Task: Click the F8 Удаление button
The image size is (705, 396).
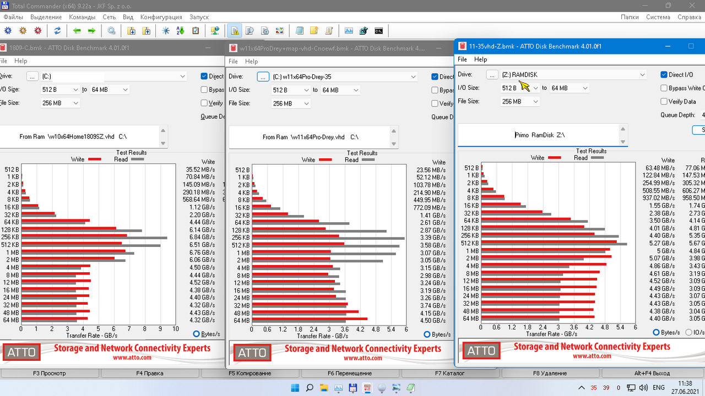Action: 550,373
